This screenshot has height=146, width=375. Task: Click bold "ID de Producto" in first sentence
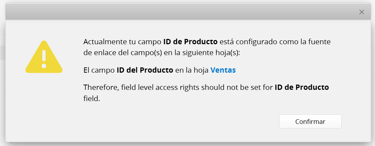pos(190,41)
